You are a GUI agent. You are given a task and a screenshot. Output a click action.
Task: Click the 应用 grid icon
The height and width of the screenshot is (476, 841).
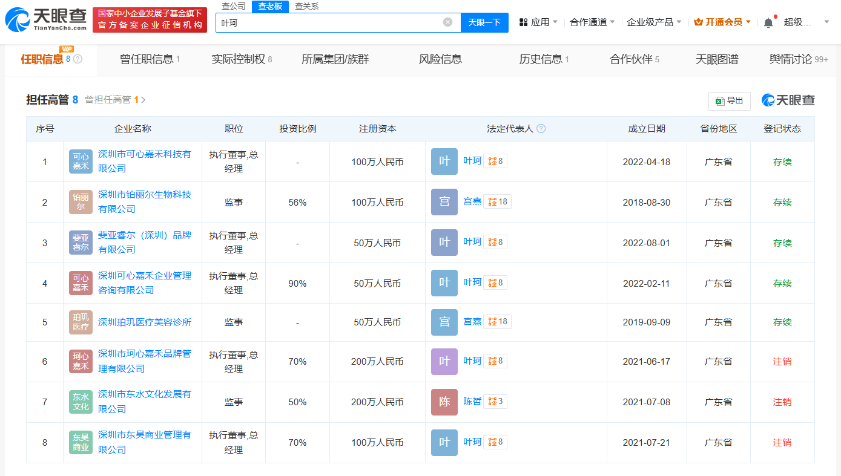pos(523,22)
